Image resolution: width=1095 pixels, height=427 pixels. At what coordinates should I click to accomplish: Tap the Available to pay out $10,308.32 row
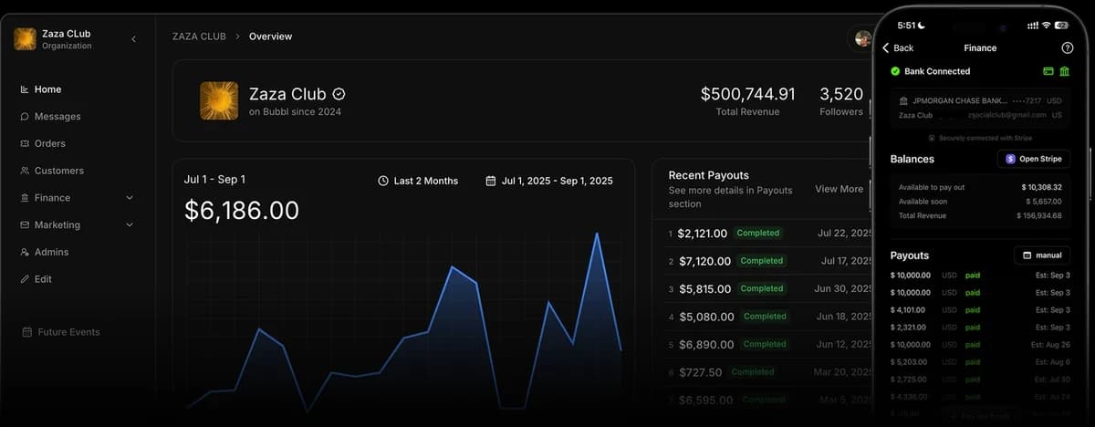tap(981, 187)
